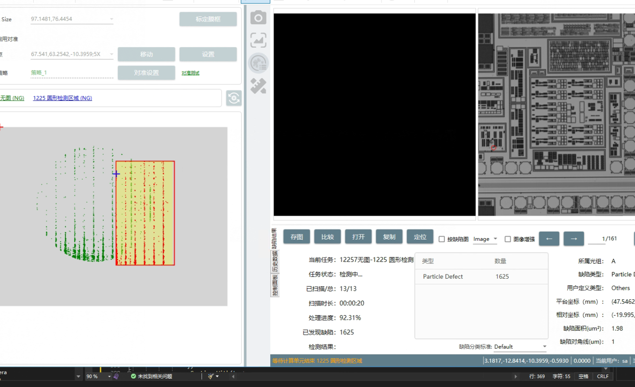This screenshot has height=387, width=635.
Task: Click the blue crosshair marker on the map
Action: [x=116, y=174]
